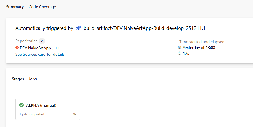The image size is (253, 127).
Task: Click the green success check on ALPHA stage
Action: [x=21, y=105]
